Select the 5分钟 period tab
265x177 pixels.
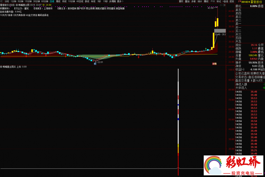[x=21, y=1]
